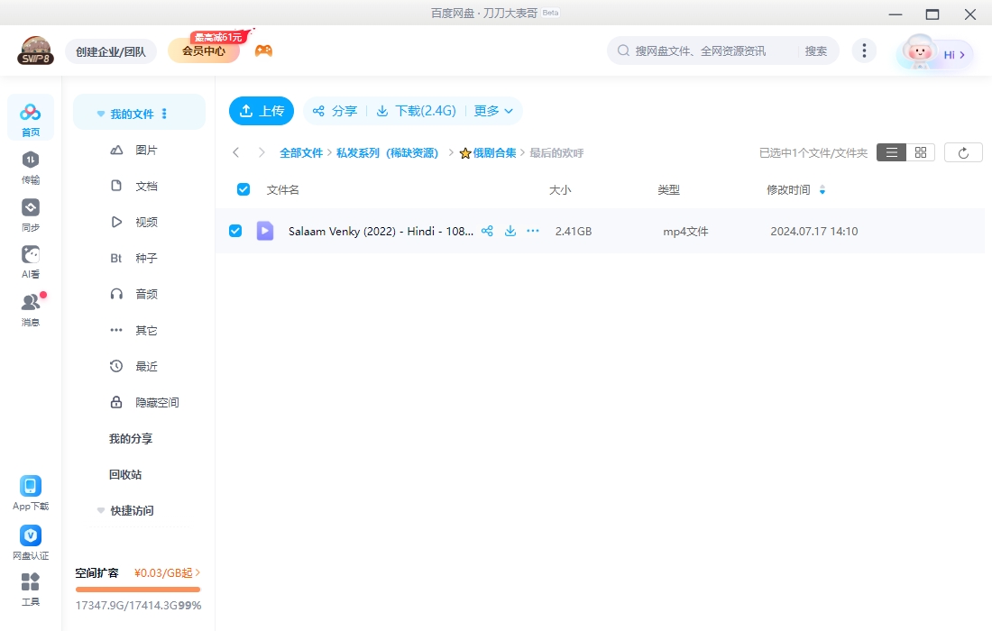The image size is (992, 631).
Task: Open the 回收站 (Recycle Bin) item
Action: pos(125,474)
